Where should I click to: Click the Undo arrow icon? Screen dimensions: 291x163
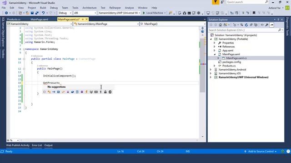43,13
